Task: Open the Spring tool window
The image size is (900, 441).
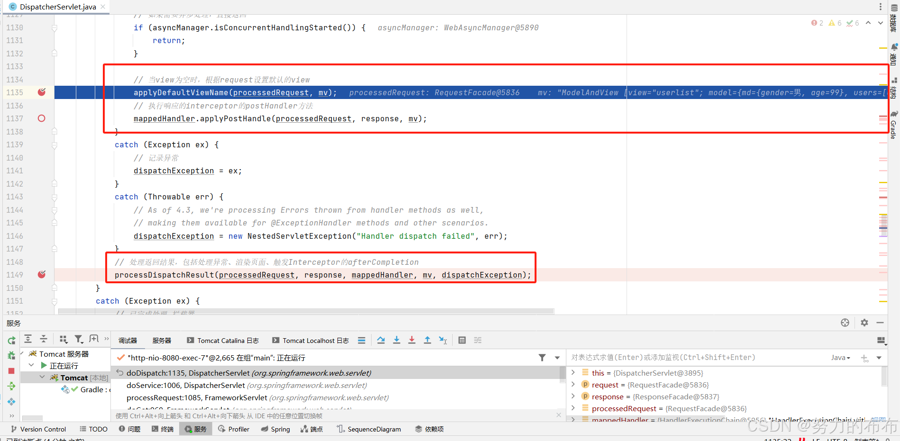Action: [x=275, y=429]
